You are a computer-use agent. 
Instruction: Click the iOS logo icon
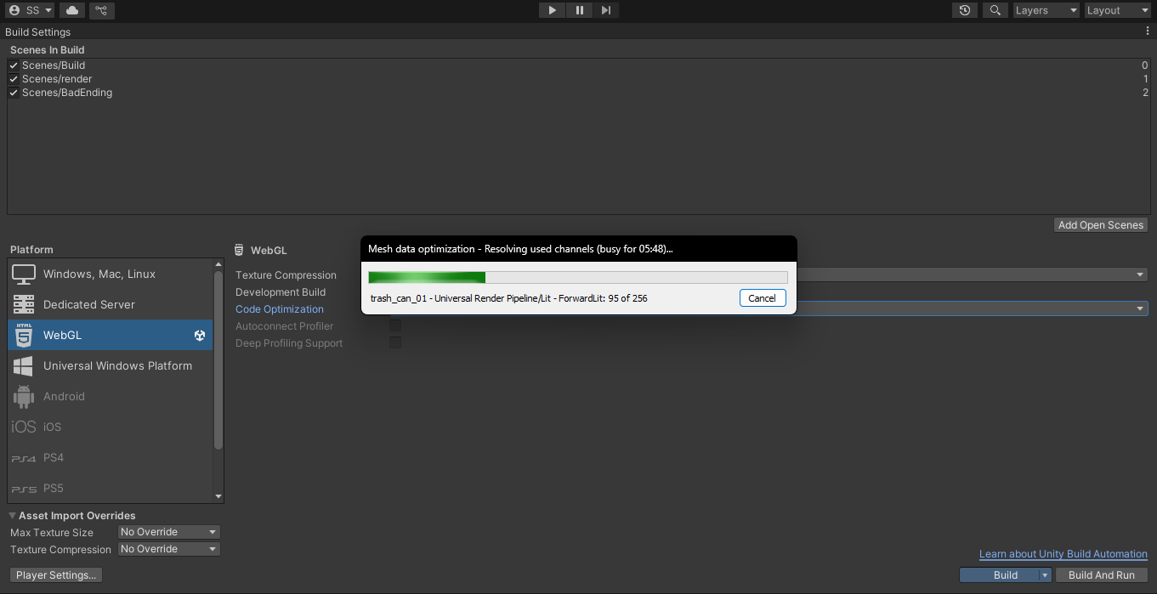coord(24,427)
